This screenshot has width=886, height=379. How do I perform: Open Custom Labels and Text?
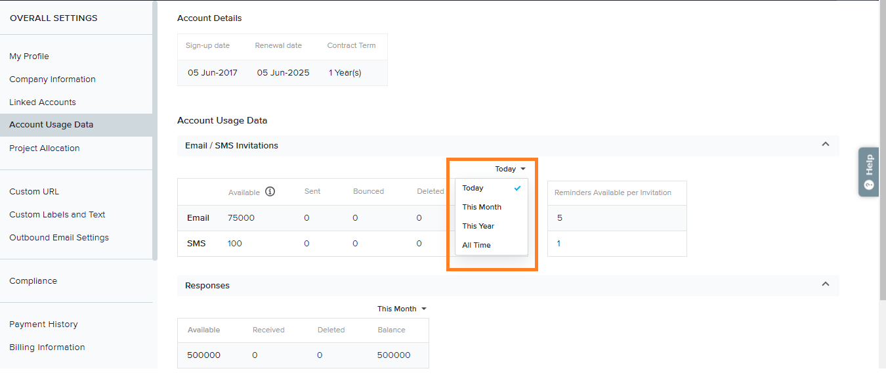click(57, 215)
